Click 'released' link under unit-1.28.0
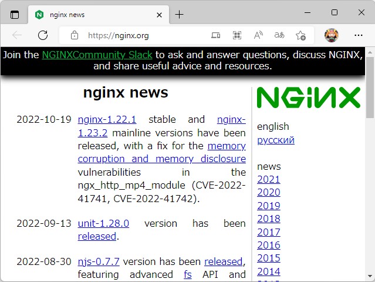The image size is (375, 282). pyautogui.click(x=97, y=237)
